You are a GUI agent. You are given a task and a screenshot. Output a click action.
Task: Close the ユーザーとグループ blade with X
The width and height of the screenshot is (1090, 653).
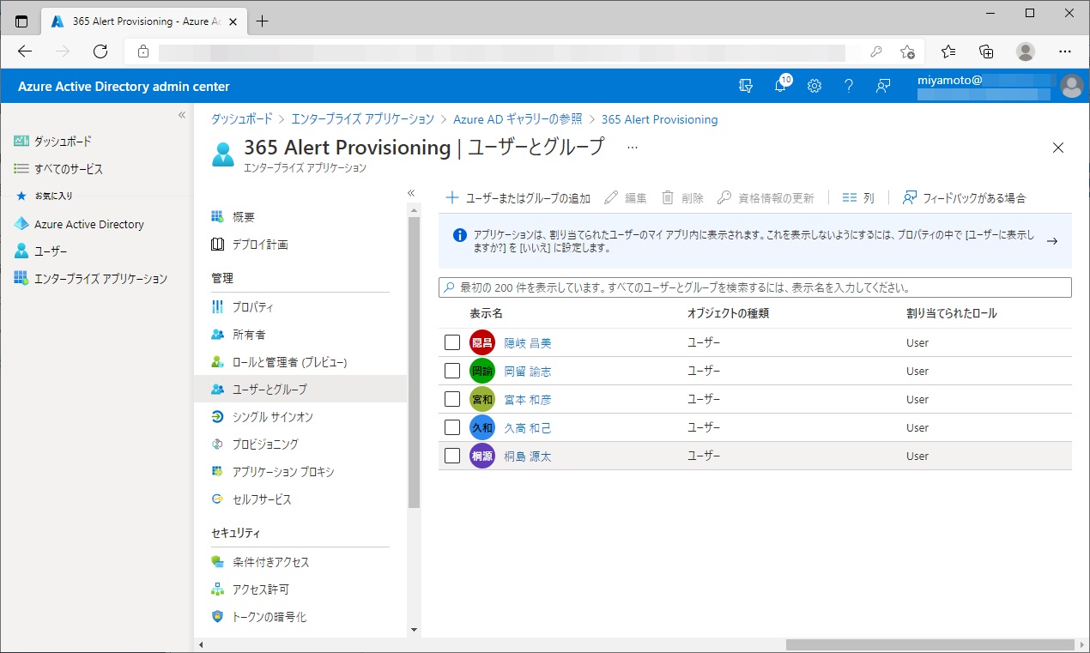tap(1058, 148)
